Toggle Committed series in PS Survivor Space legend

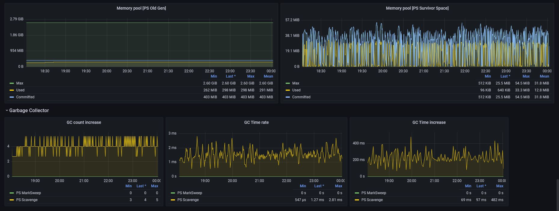tap(301, 97)
